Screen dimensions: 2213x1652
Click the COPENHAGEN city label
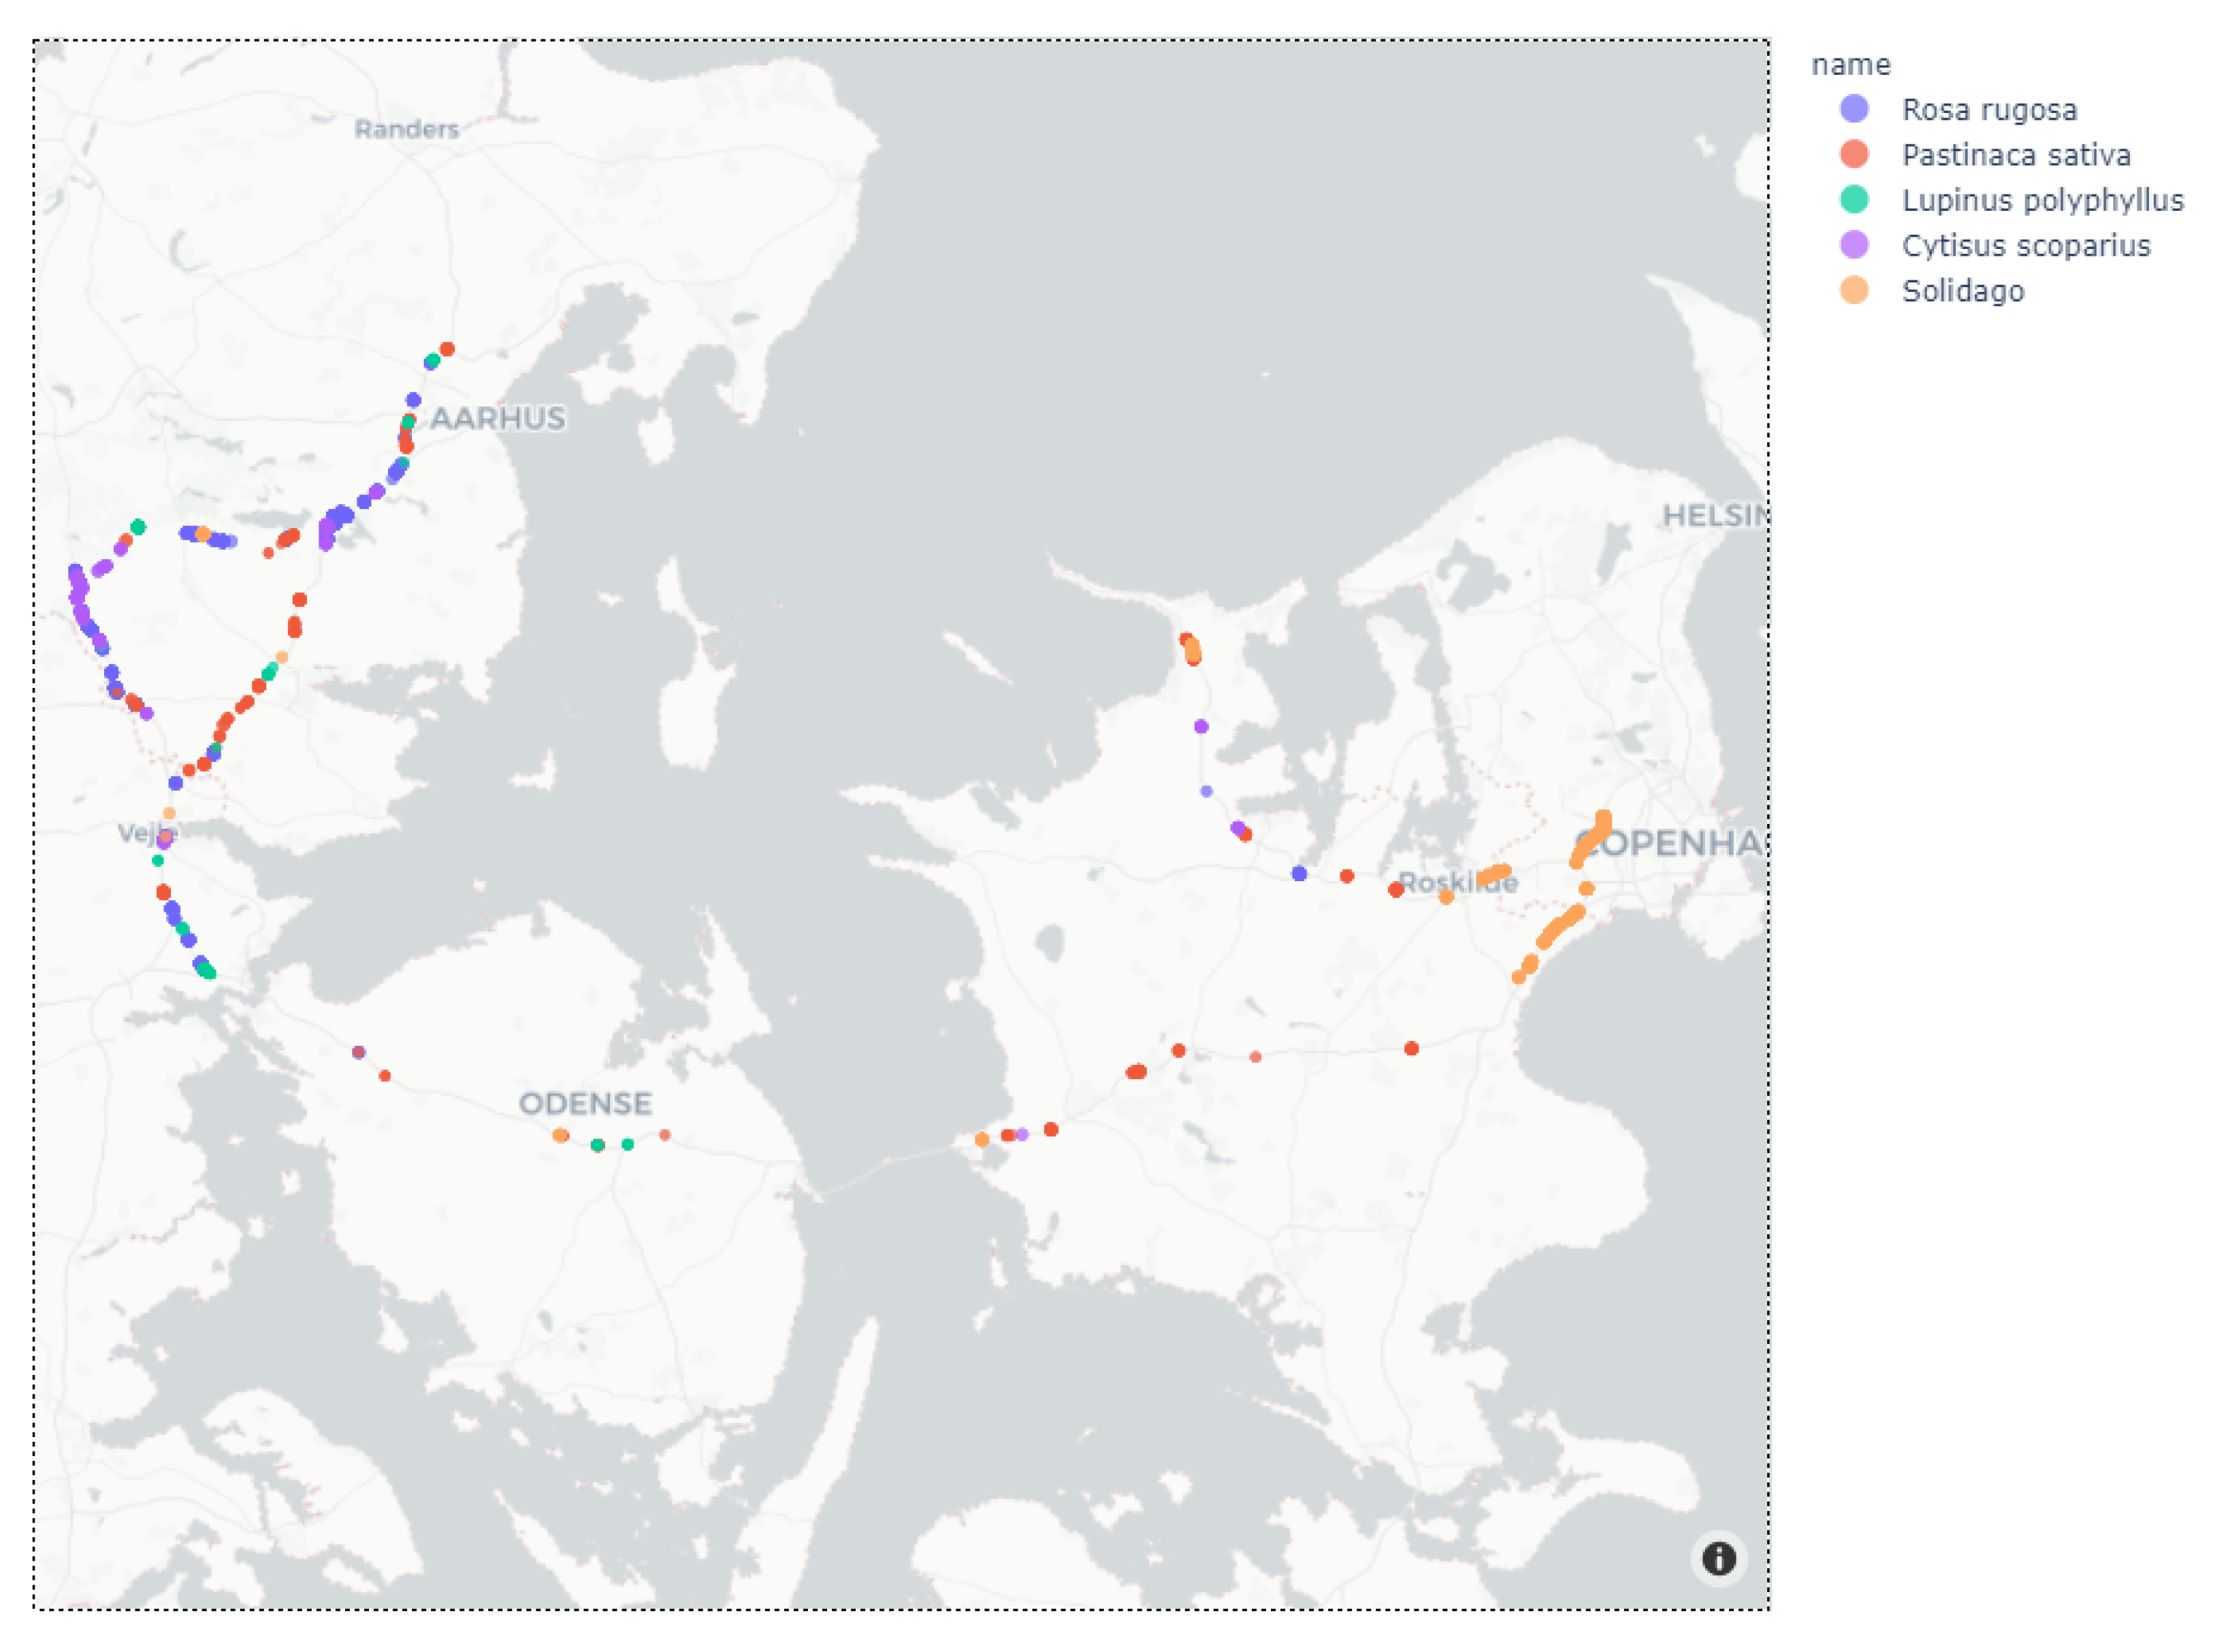(x=1670, y=843)
